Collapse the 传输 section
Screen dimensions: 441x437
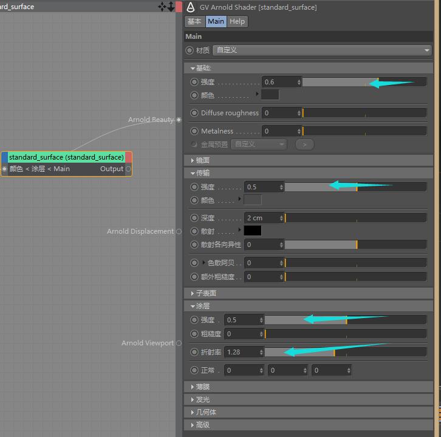click(x=193, y=174)
